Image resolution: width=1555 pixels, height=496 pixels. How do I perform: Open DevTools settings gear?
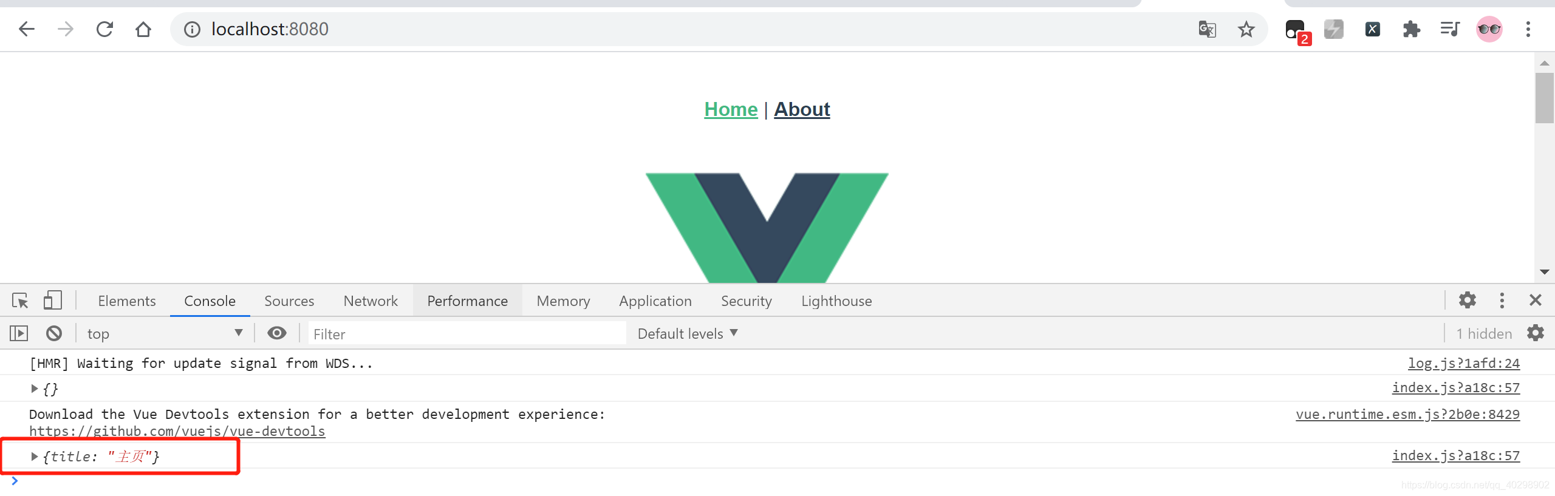click(x=1468, y=300)
